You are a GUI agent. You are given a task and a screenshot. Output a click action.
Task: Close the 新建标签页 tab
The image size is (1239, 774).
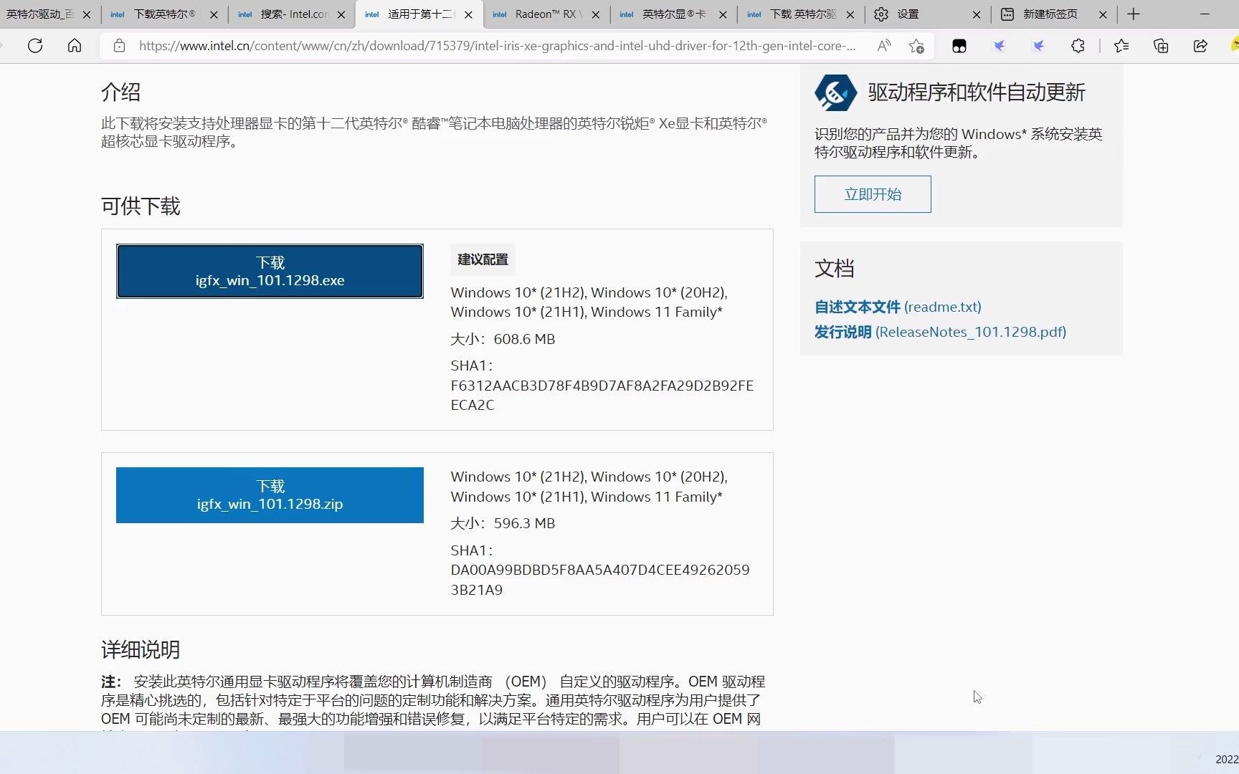point(1103,14)
